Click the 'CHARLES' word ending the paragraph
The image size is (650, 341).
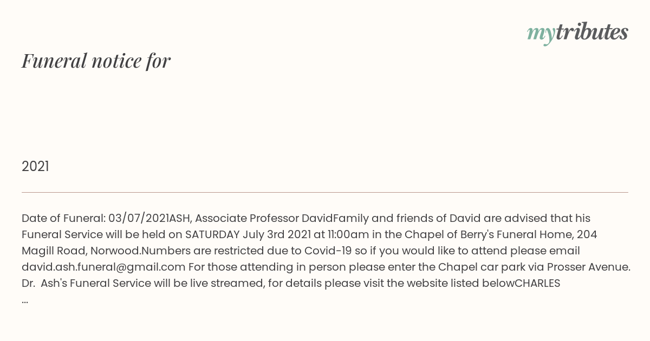(537, 283)
